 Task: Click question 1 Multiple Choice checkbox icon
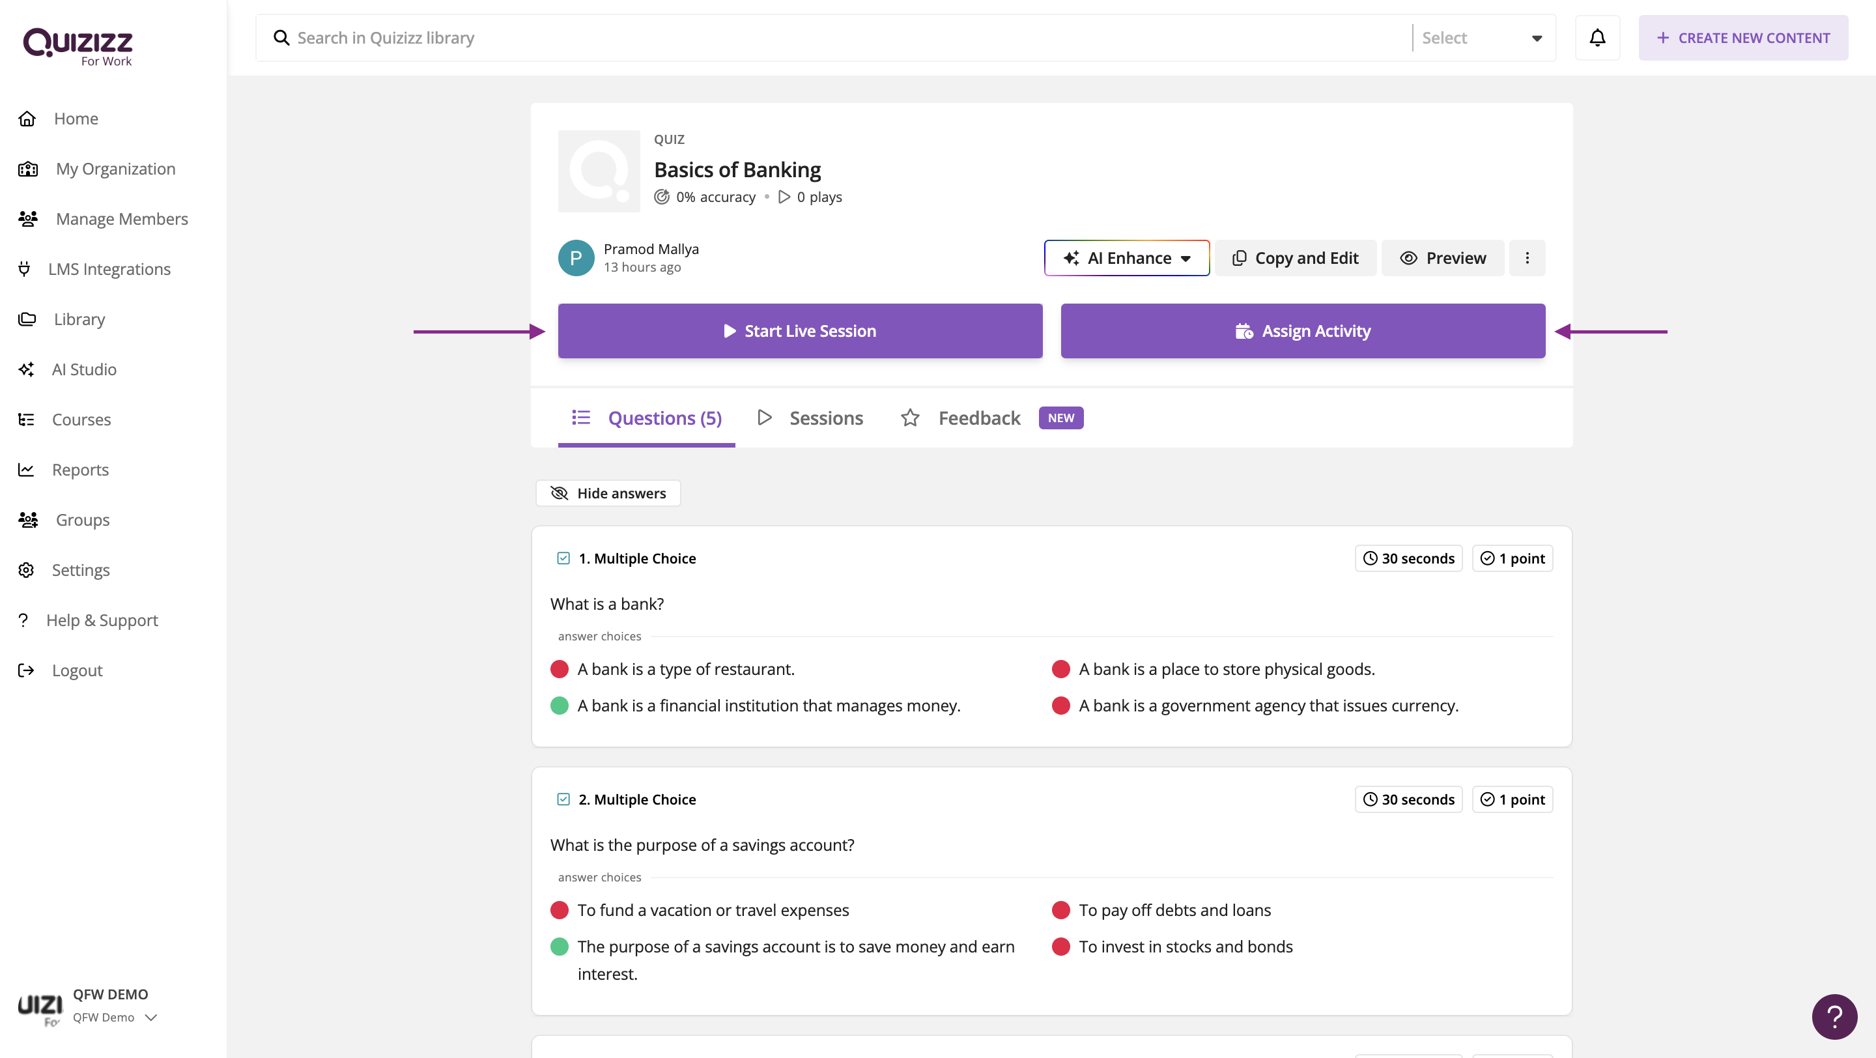(563, 558)
